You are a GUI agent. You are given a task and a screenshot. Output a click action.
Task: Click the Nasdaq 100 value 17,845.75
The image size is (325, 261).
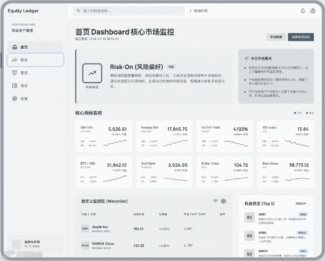pos(177,129)
